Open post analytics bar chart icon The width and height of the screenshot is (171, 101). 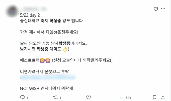tap(121, 97)
